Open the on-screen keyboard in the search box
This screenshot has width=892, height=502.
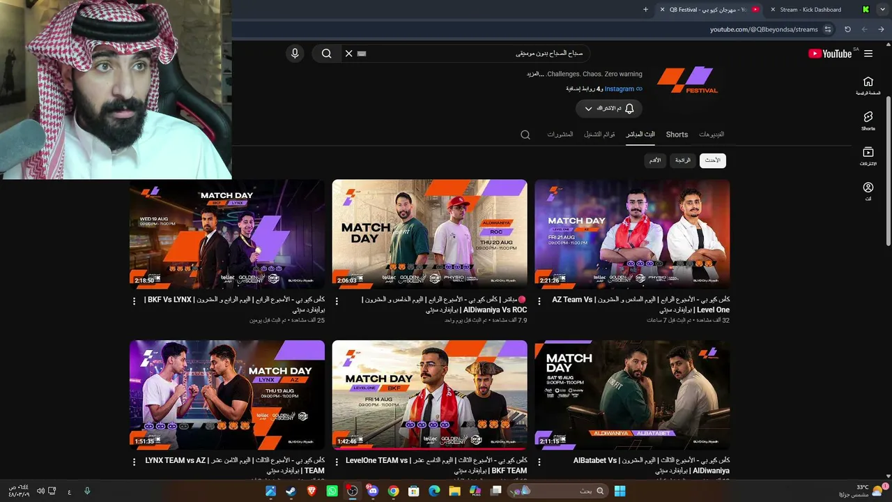click(x=361, y=54)
